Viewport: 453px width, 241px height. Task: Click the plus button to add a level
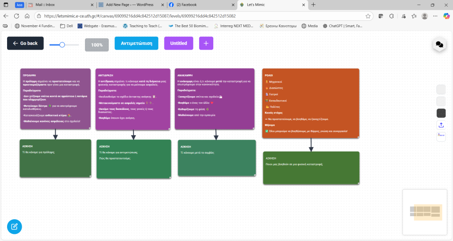click(x=206, y=43)
